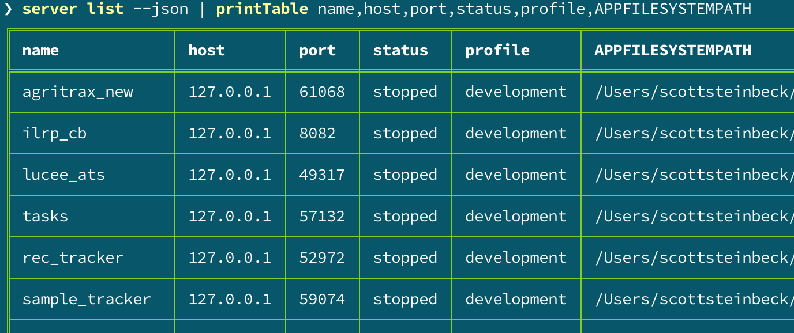Click port value 61068
This screenshot has width=794, height=333.
tap(322, 92)
